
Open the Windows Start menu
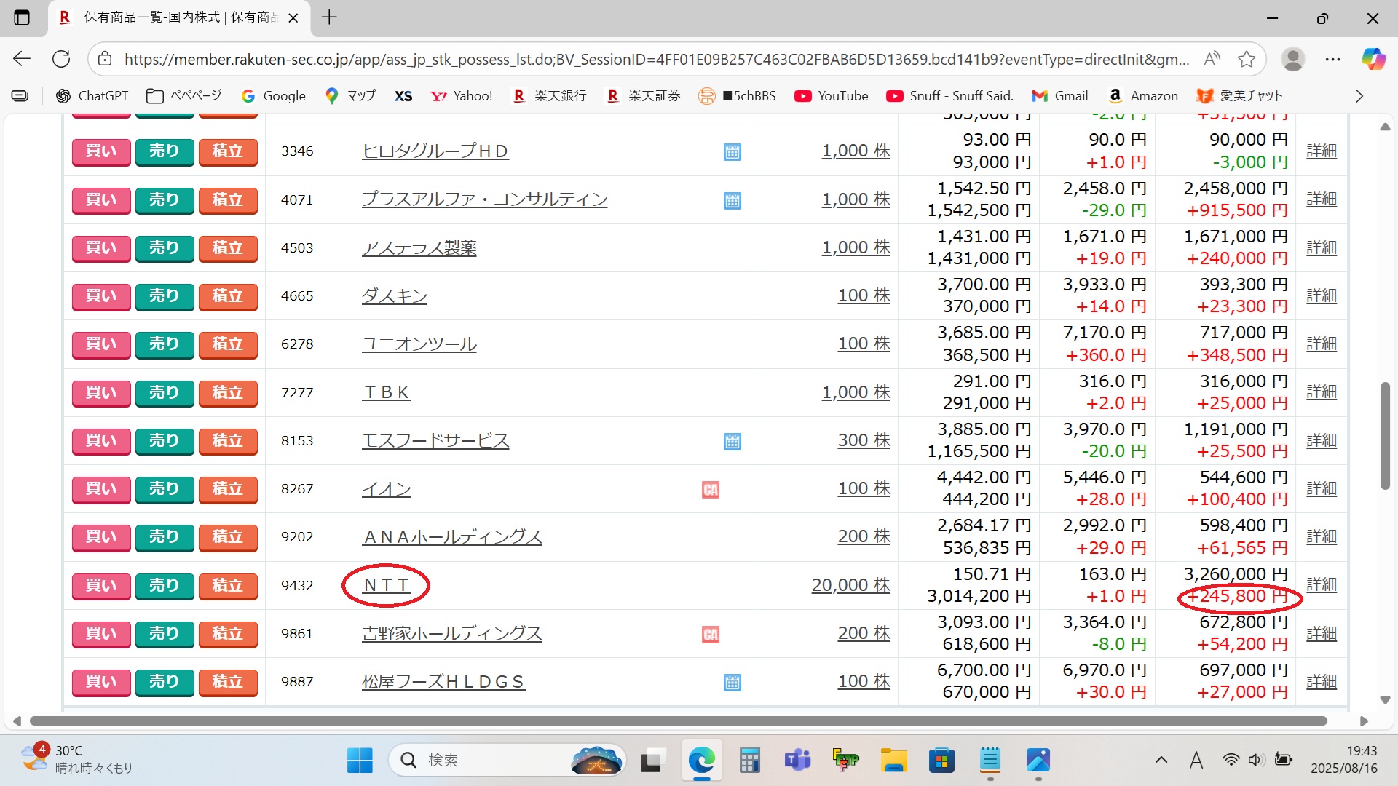[360, 761]
